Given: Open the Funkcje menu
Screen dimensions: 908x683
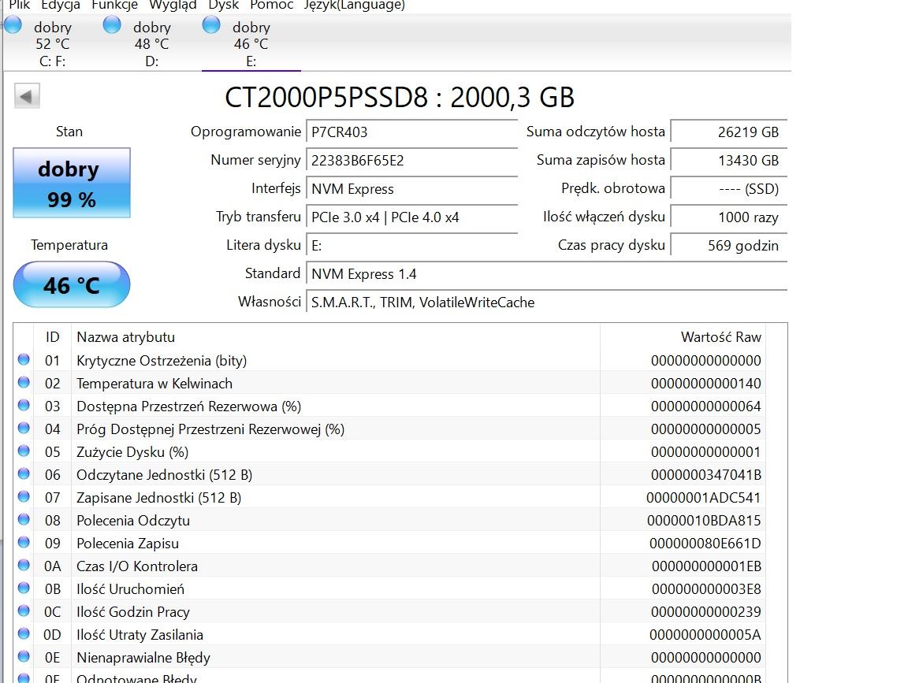Looking at the screenshot, I should click(114, 6).
